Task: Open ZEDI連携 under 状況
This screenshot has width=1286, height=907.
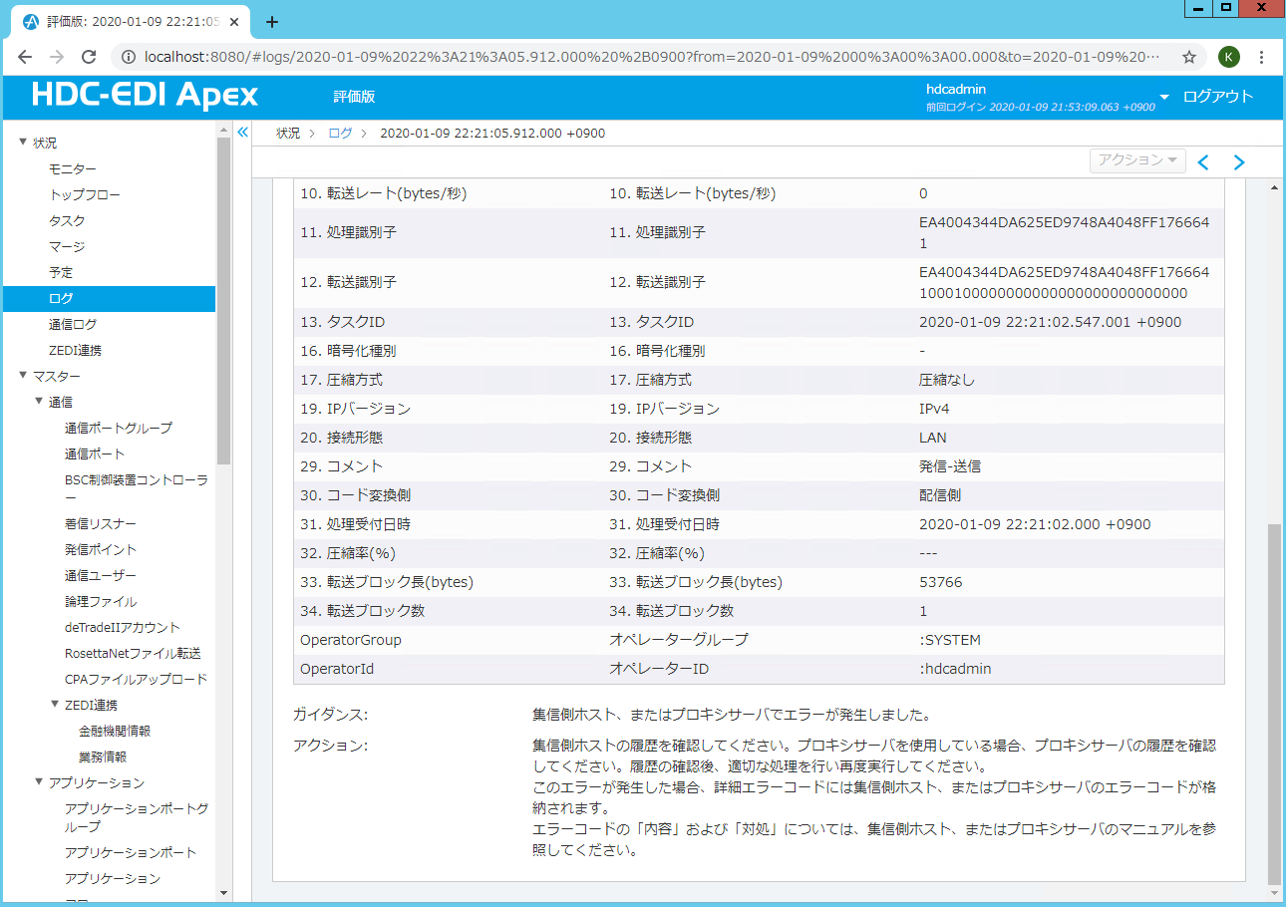Action: point(75,350)
